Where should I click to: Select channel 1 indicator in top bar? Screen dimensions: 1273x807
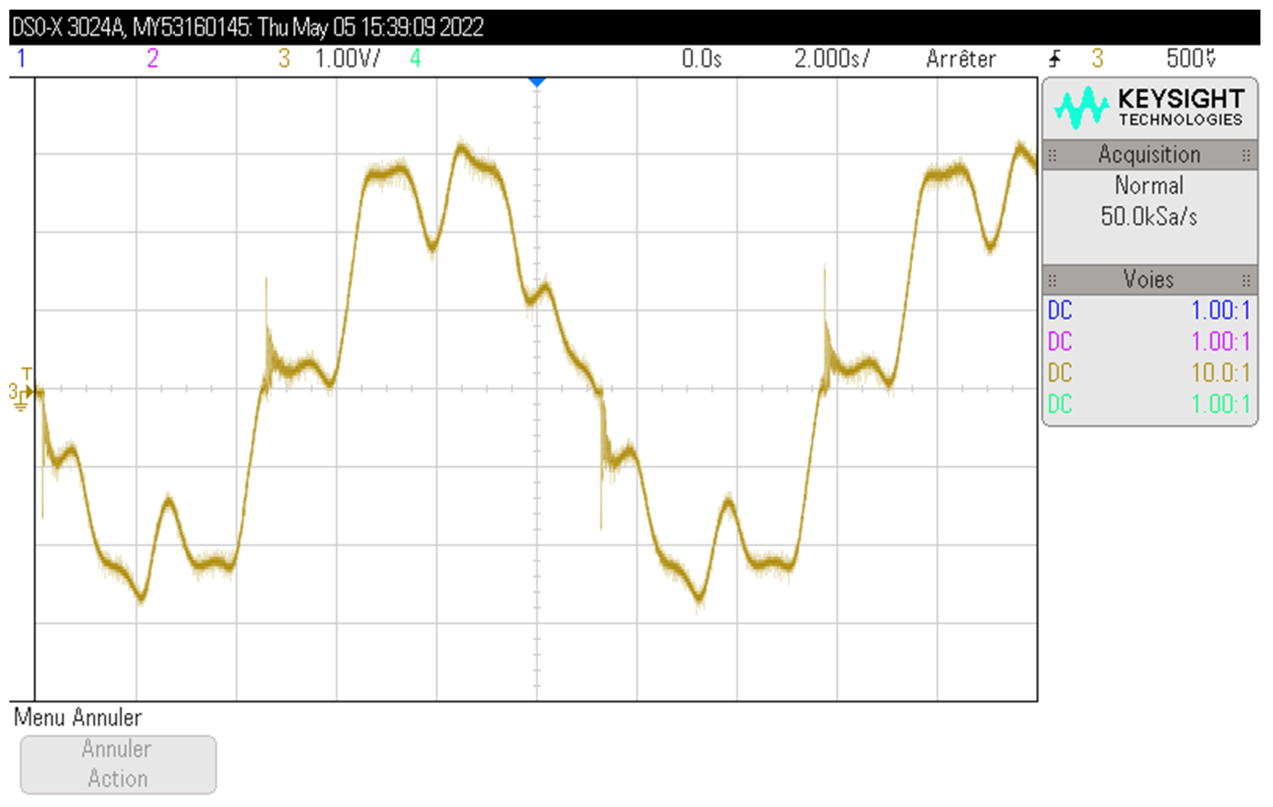click(x=21, y=59)
